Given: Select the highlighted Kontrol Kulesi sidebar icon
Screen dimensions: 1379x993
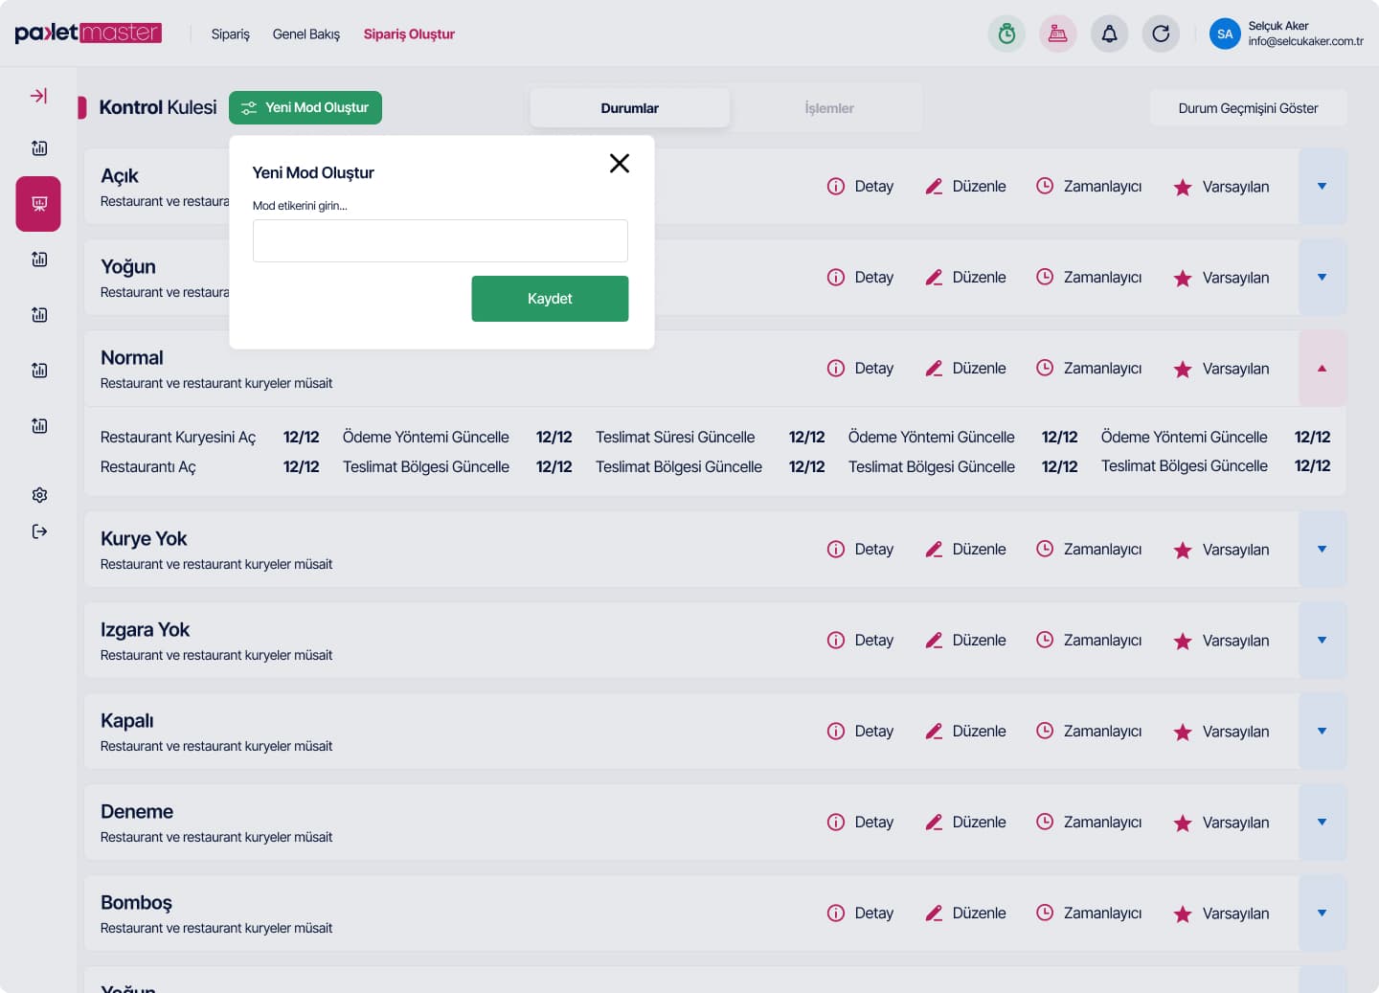Looking at the screenshot, I should [38, 204].
